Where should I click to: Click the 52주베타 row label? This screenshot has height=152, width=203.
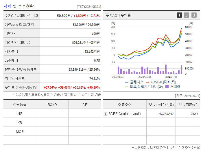coord(11,61)
